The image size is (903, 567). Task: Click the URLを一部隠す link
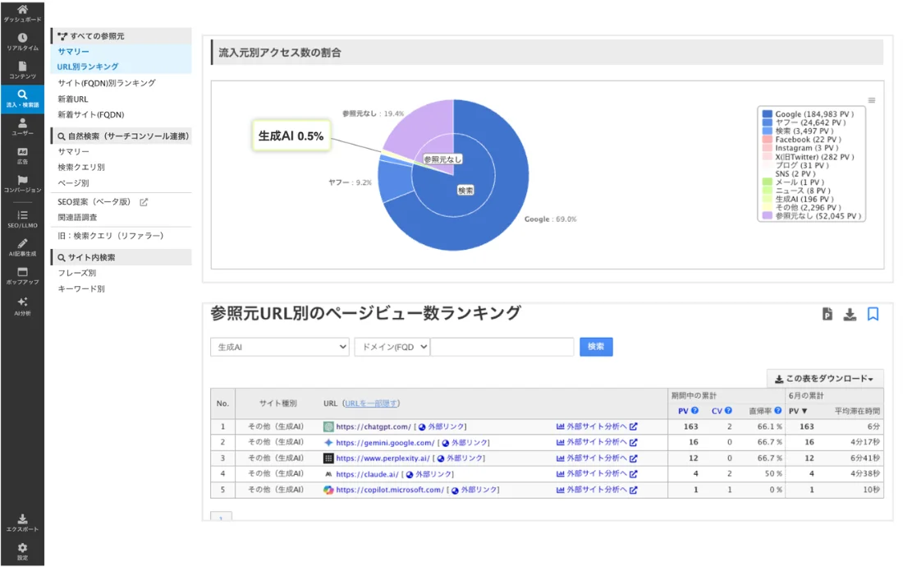371,403
